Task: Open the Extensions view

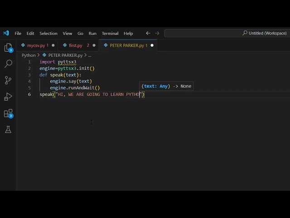Action: 8,113
